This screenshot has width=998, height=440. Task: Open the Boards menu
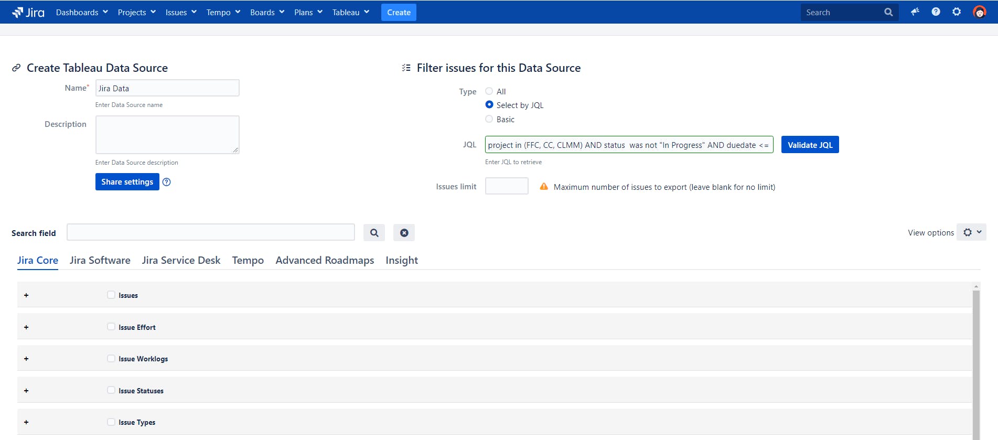click(x=267, y=12)
